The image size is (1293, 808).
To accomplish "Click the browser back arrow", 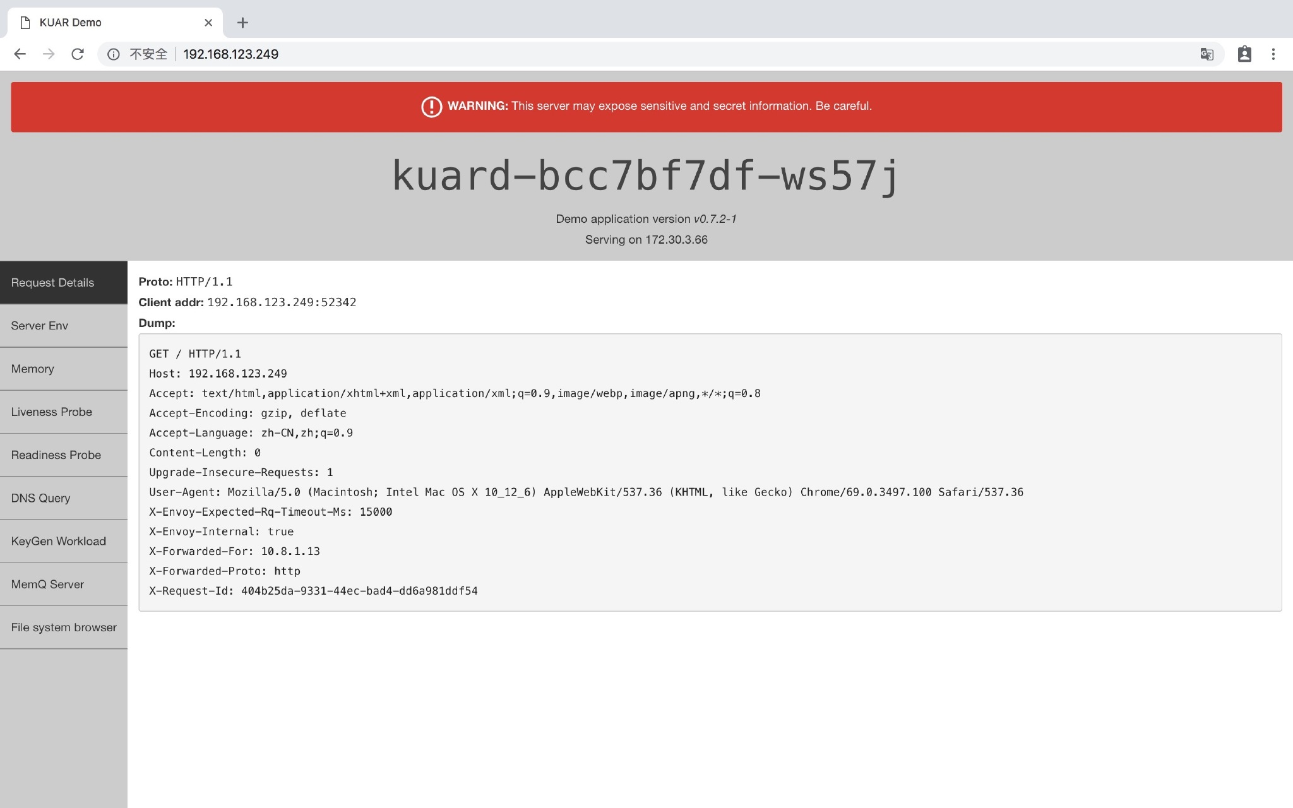I will 20,54.
